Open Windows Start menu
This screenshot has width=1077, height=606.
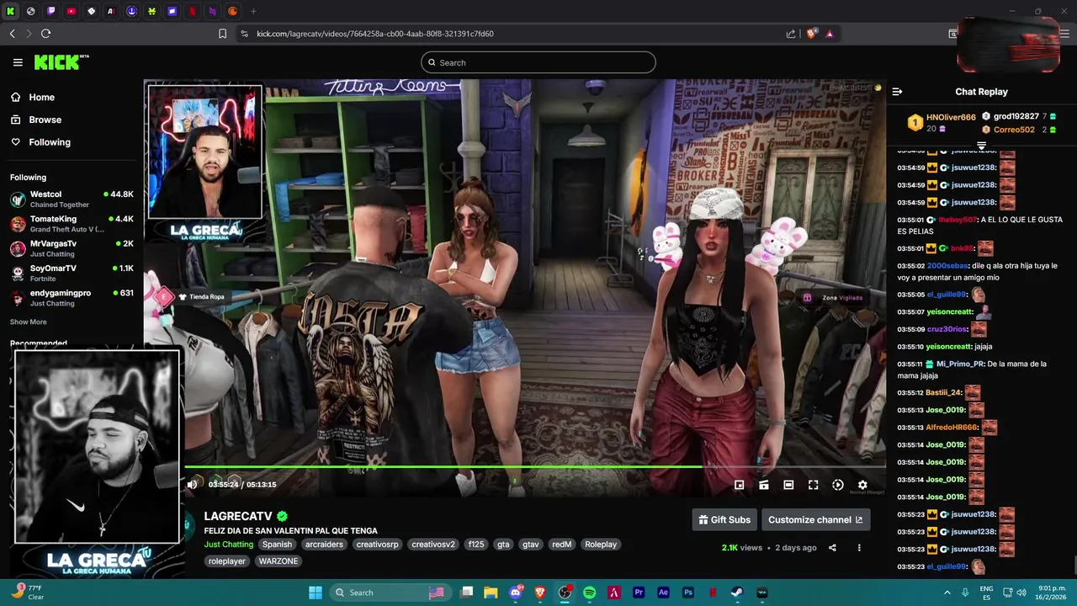[x=316, y=593]
